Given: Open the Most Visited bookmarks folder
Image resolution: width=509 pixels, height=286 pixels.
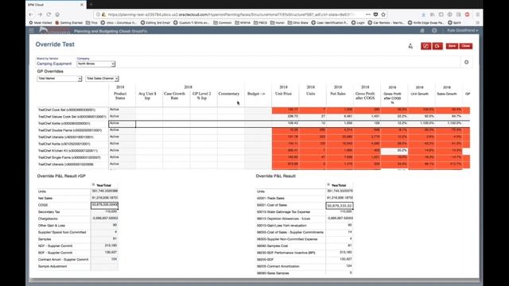Looking at the screenshot, I should (41, 23).
